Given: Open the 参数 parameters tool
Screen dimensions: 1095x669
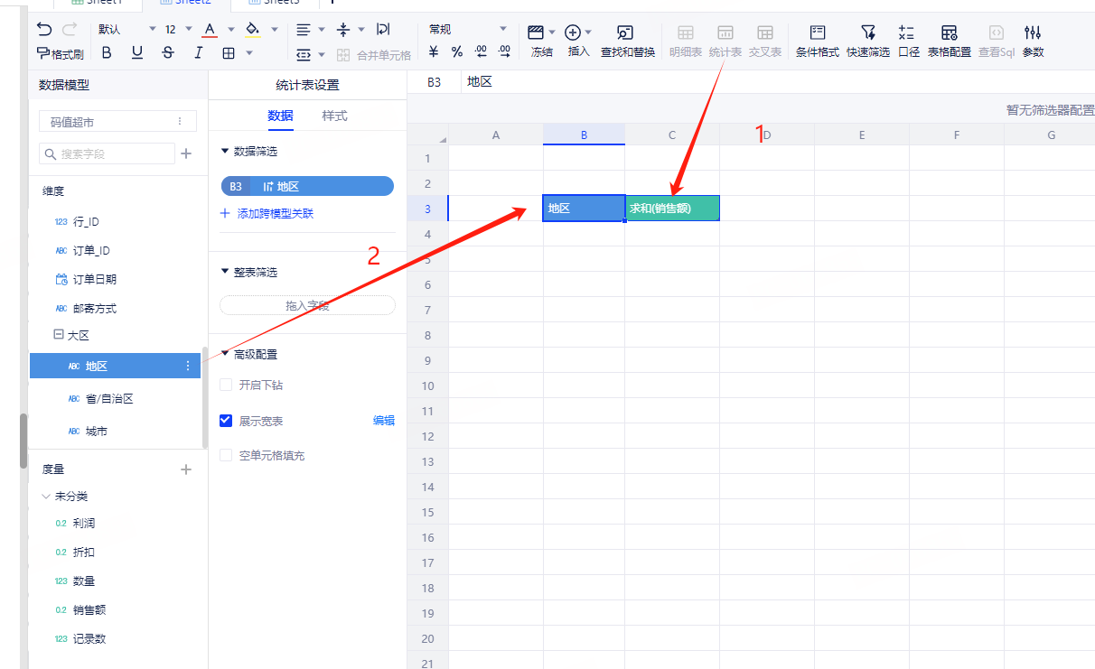Looking at the screenshot, I should [x=1033, y=40].
